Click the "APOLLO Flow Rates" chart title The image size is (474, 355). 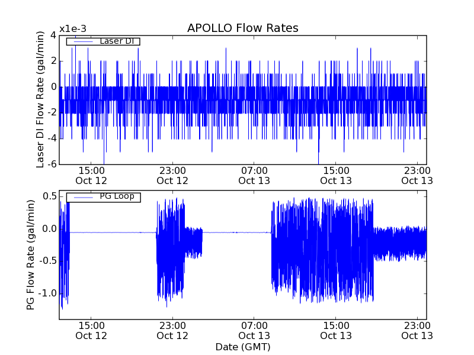[x=242, y=28]
